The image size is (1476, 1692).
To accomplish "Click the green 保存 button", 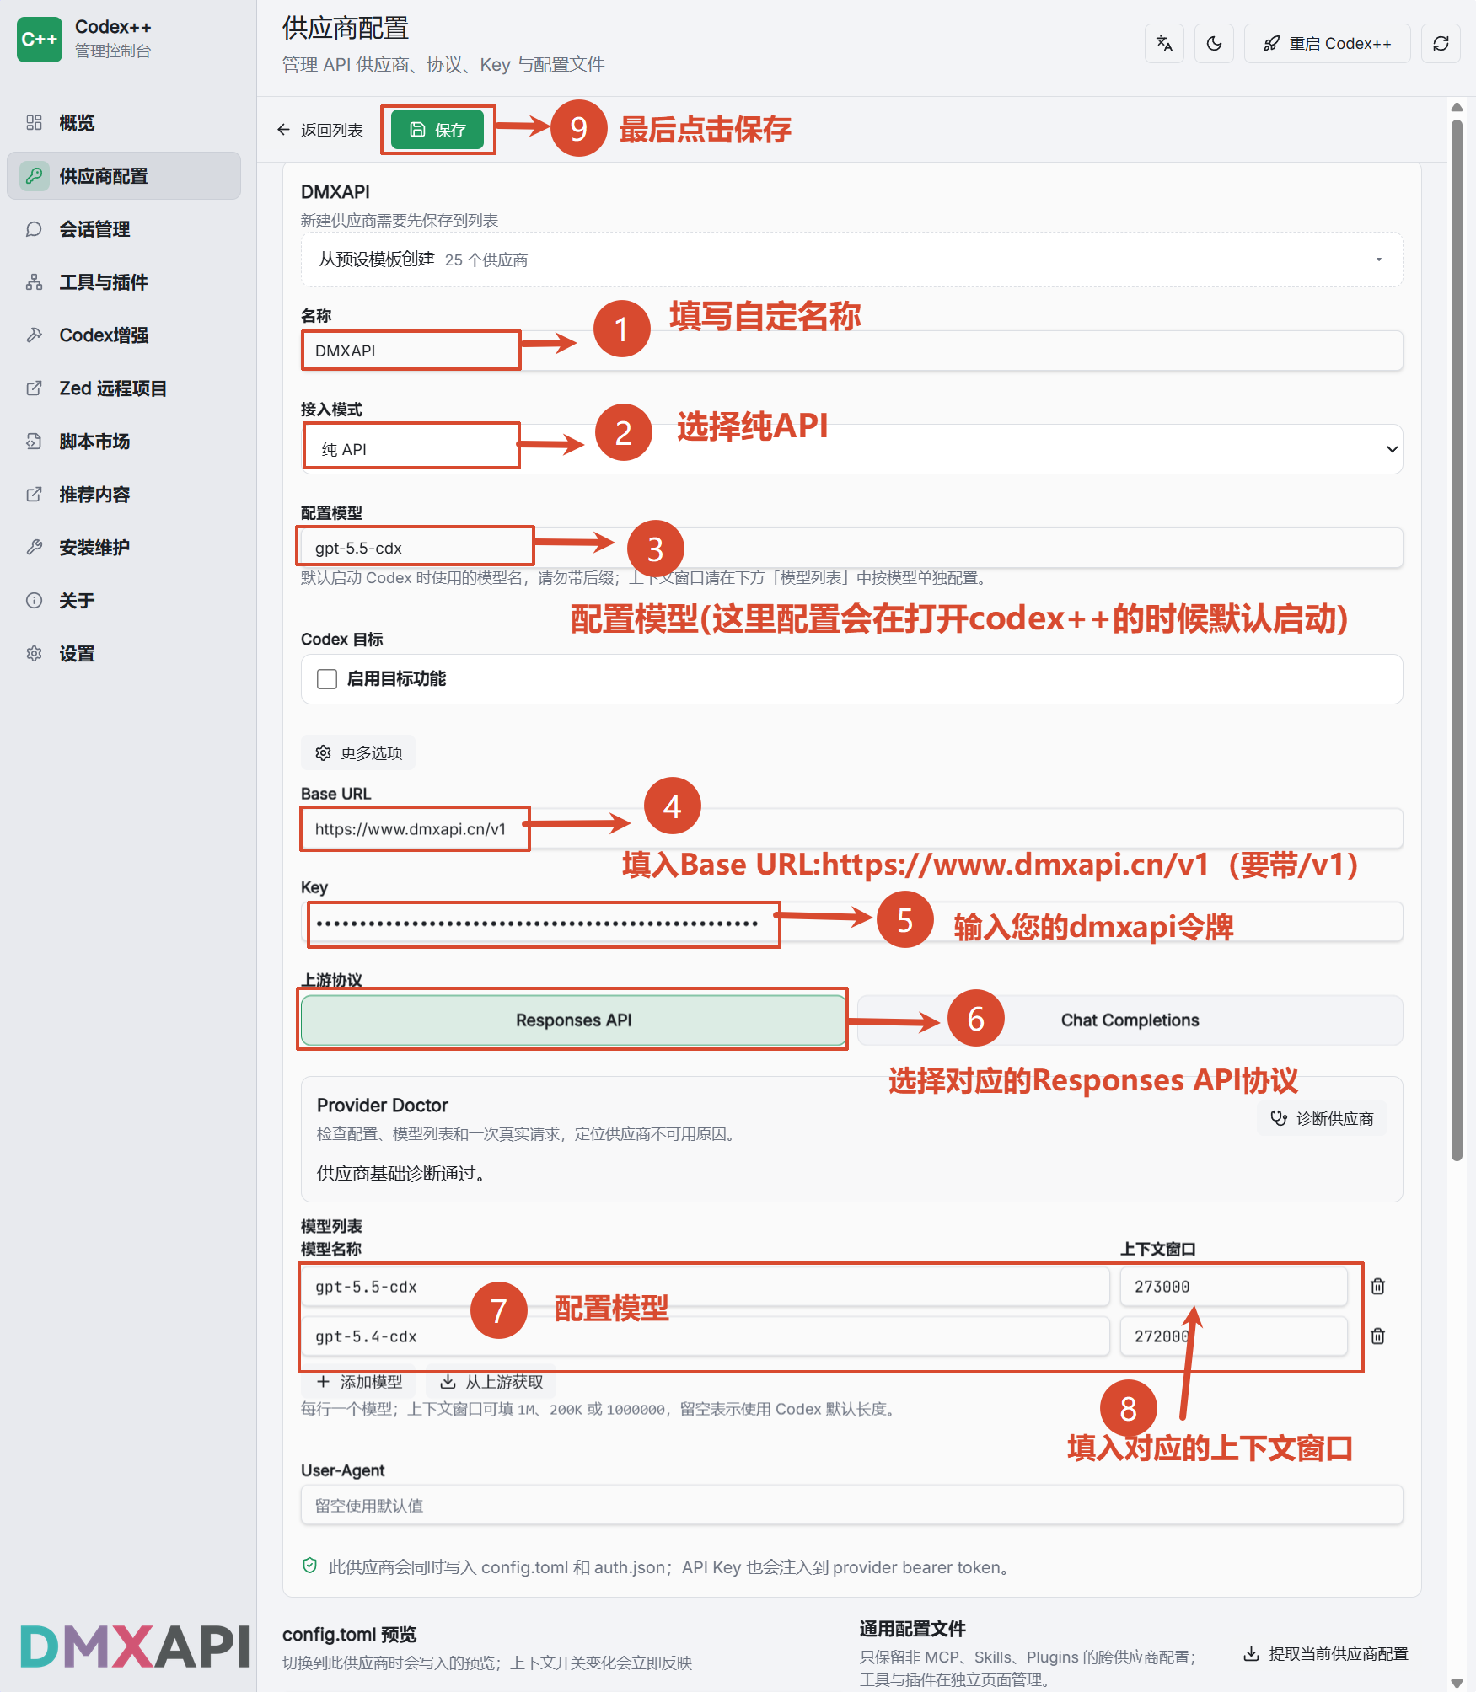I will 437,130.
